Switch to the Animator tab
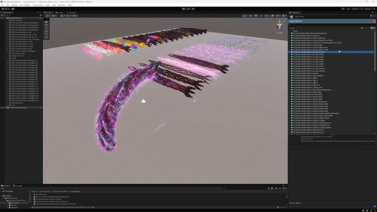Image resolution: width=377 pixels, height=212 pixels. (72, 13)
